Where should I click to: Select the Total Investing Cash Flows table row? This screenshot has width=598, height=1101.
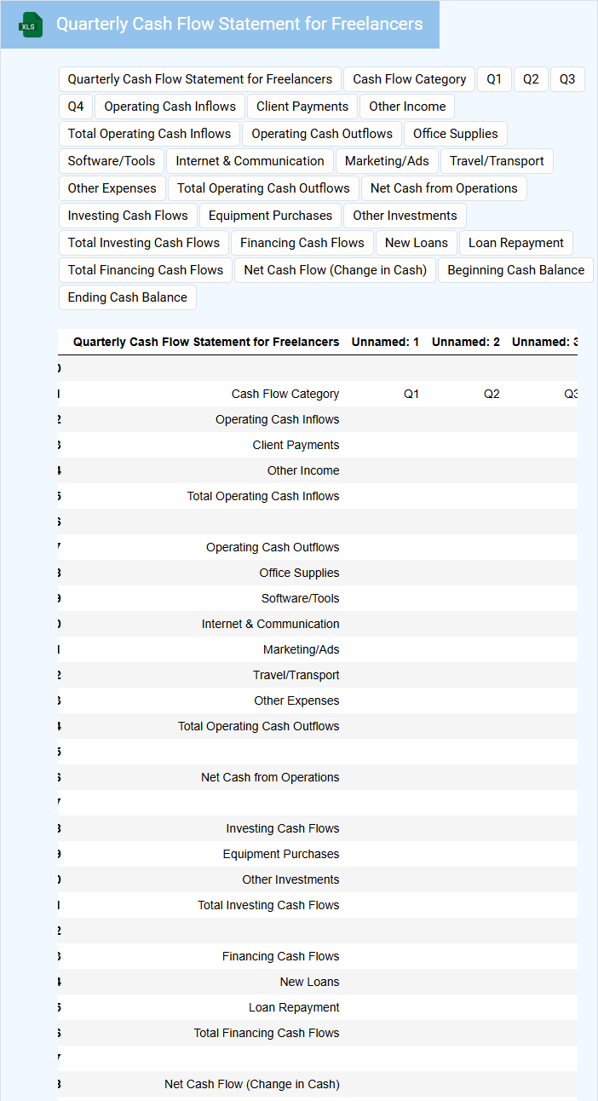point(318,905)
